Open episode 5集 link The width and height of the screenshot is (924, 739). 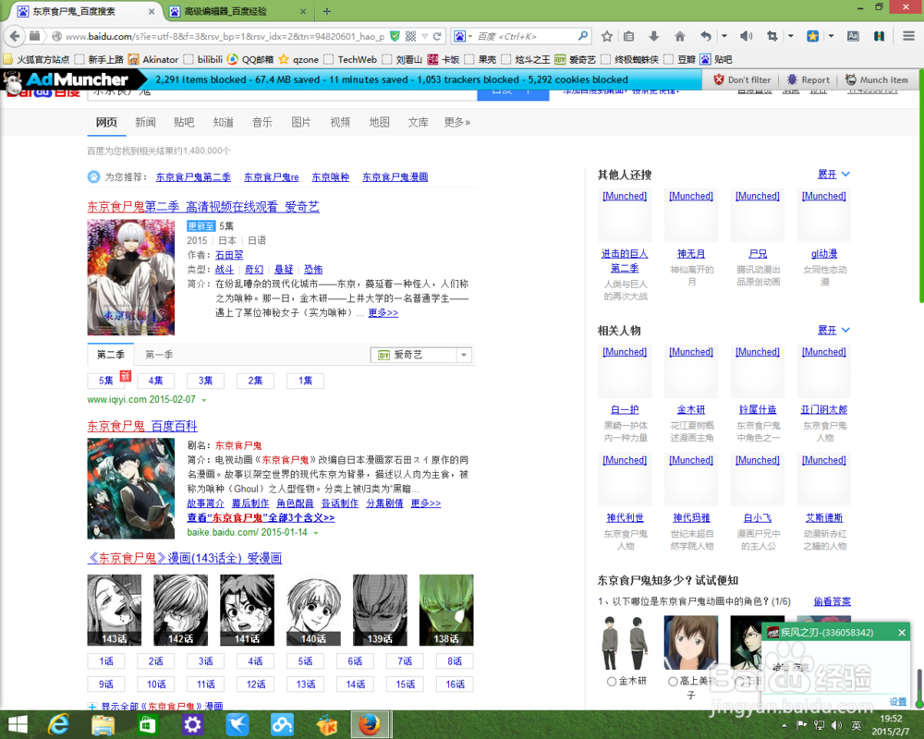point(105,381)
